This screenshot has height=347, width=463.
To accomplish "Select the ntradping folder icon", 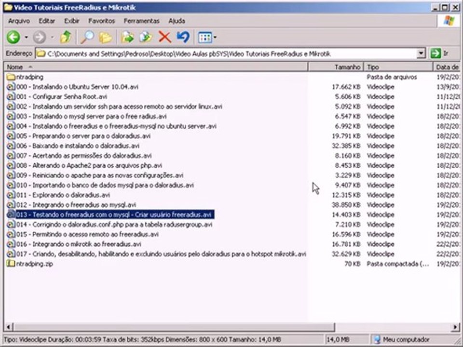I will click(11, 77).
